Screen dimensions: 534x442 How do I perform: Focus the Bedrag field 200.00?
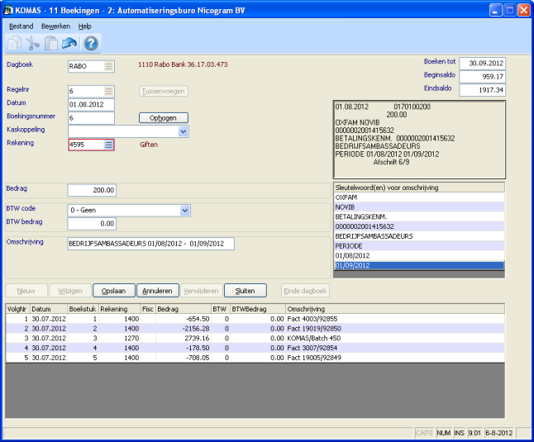coord(92,190)
